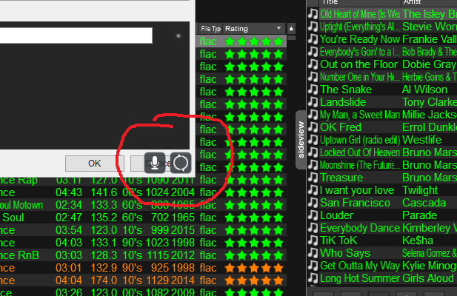Select the sideview track The Snake
The height and width of the screenshot is (296, 457).
coord(346,90)
